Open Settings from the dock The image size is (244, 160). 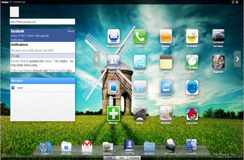[x=108, y=147]
